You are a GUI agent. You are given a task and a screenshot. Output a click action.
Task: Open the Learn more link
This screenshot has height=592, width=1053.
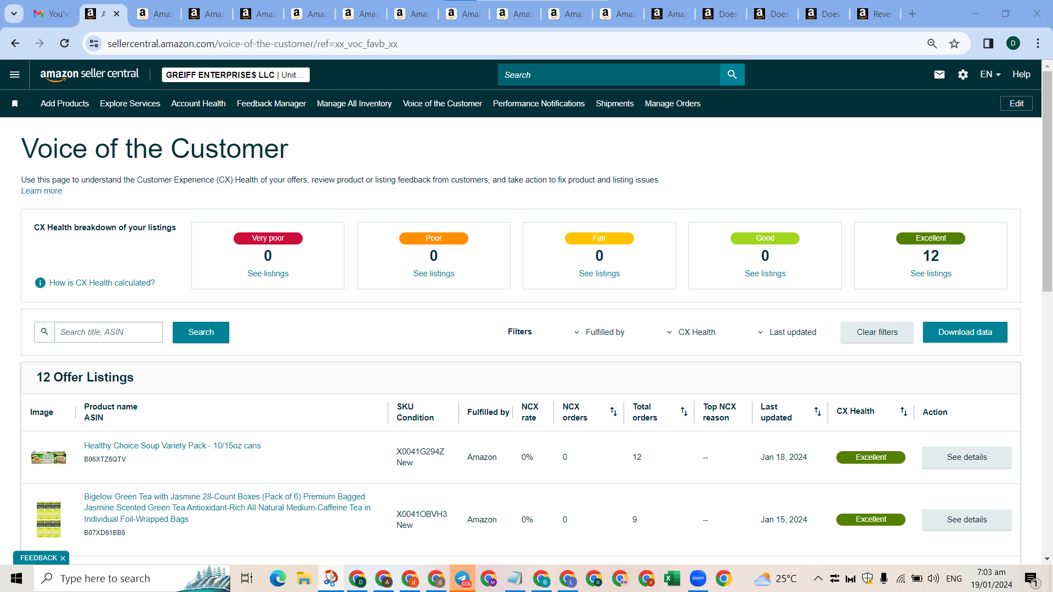(42, 191)
